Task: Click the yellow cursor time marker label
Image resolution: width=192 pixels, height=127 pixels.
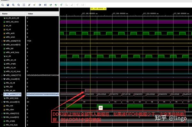Action: click(98, 9)
